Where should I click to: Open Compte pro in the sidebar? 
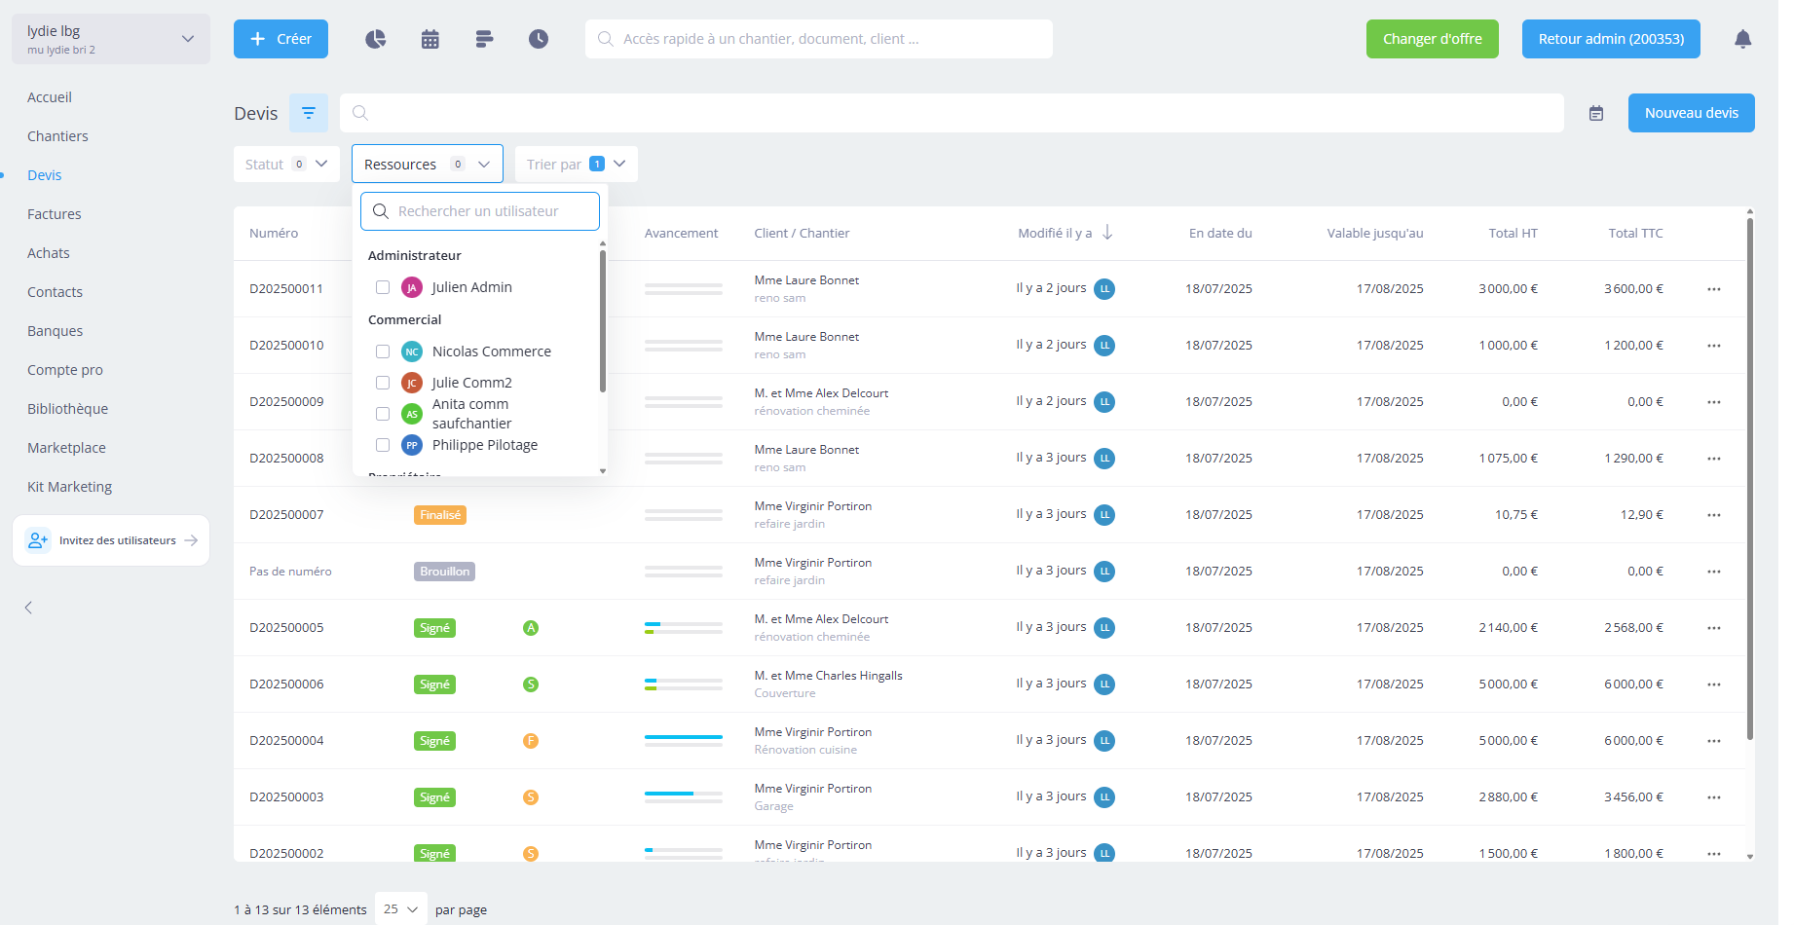click(65, 370)
